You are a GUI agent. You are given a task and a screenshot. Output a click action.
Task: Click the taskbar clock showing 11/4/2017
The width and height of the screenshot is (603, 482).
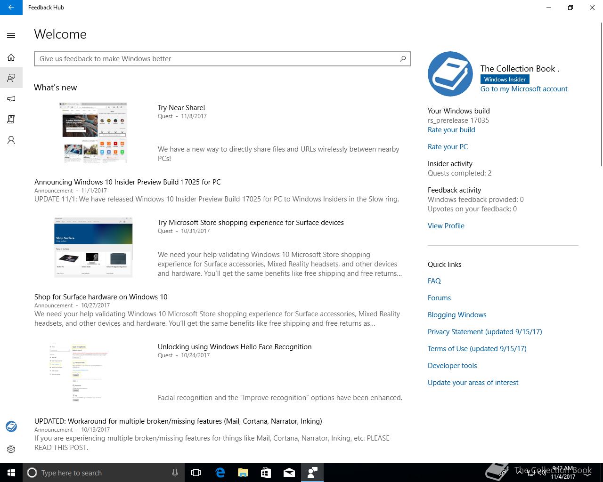point(562,473)
